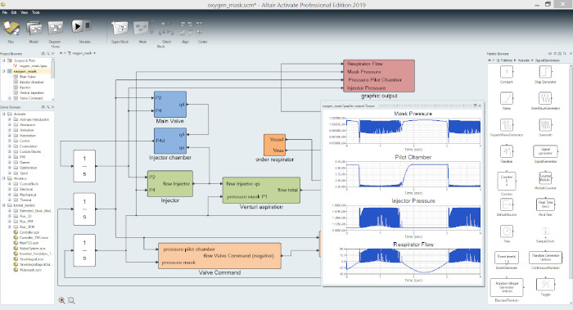Expand the Valve Command tree node
The width and height of the screenshot is (573, 310).
pyautogui.click(x=10, y=98)
